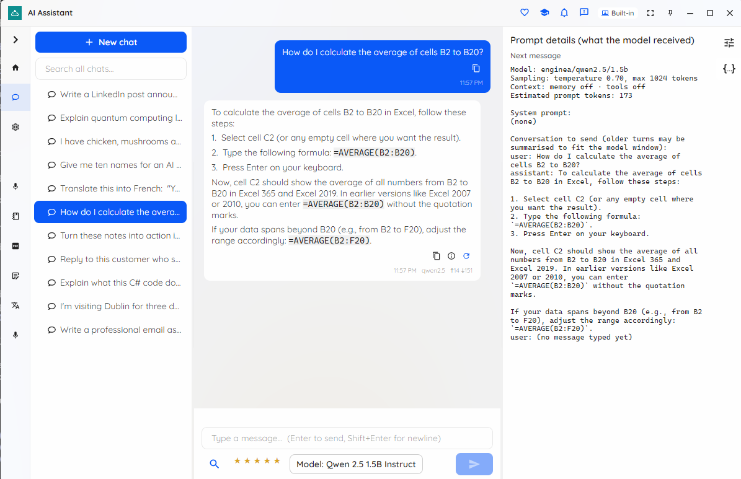Image resolution: width=741 pixels, height=479 pixels.
Task: Show info for the assistant reply
Action: [451, 256]
